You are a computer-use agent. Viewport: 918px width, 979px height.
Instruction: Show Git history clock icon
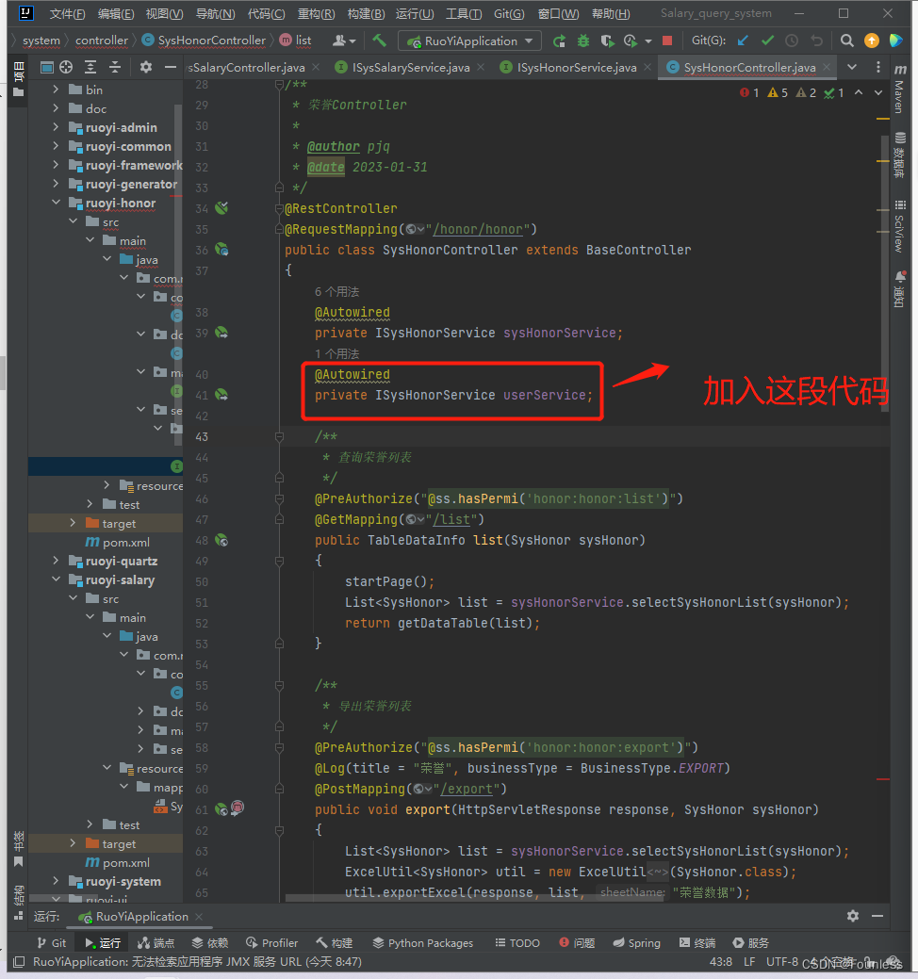(x=792, y=41)
